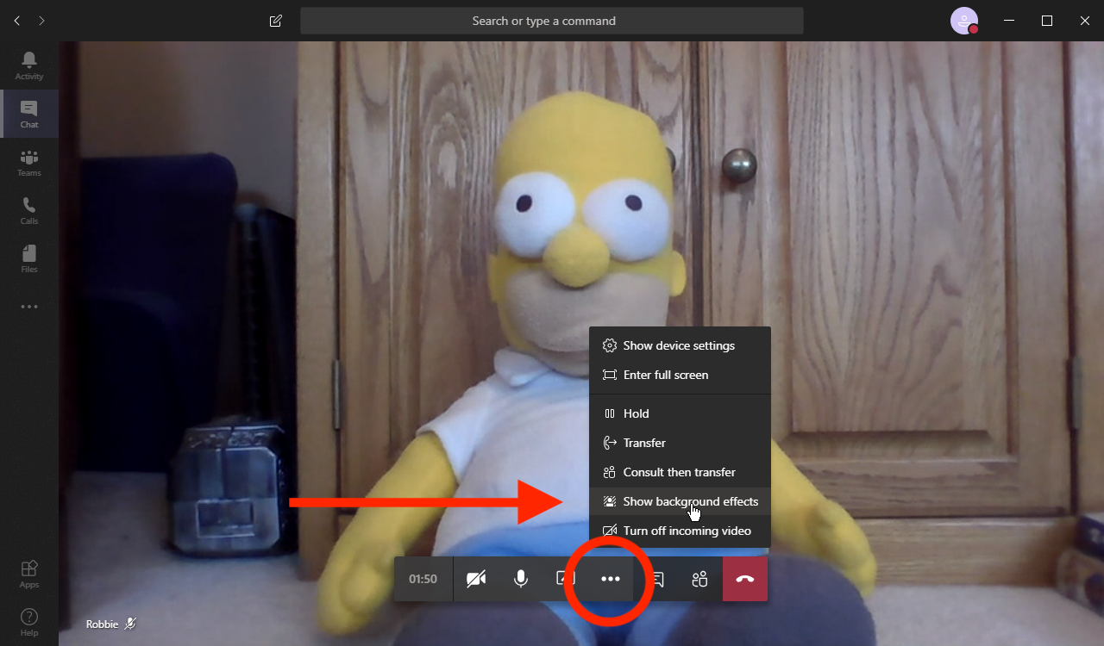
Task: Select Consult then transfer option
Action: (680, 472)
